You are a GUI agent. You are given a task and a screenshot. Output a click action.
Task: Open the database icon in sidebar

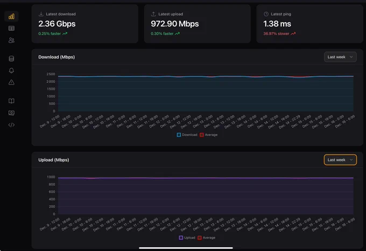point(11,59)
